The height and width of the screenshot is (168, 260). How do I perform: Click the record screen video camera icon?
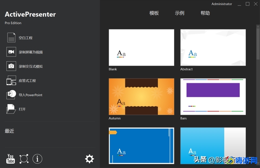pyautogui.click(x=11, y=52)
